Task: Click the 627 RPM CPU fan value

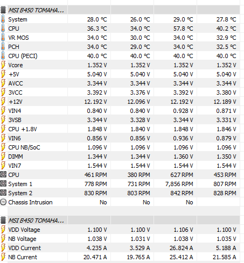Action: [182, 175]
